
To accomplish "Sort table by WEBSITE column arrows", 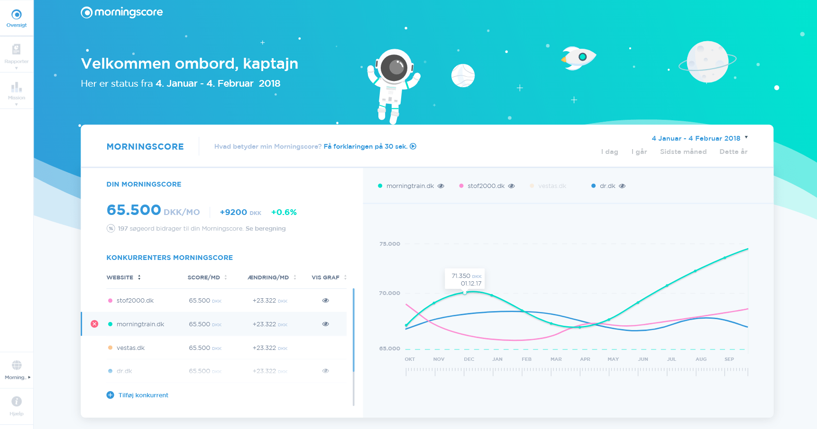I will pyautogui.click(x=139, y=277).
